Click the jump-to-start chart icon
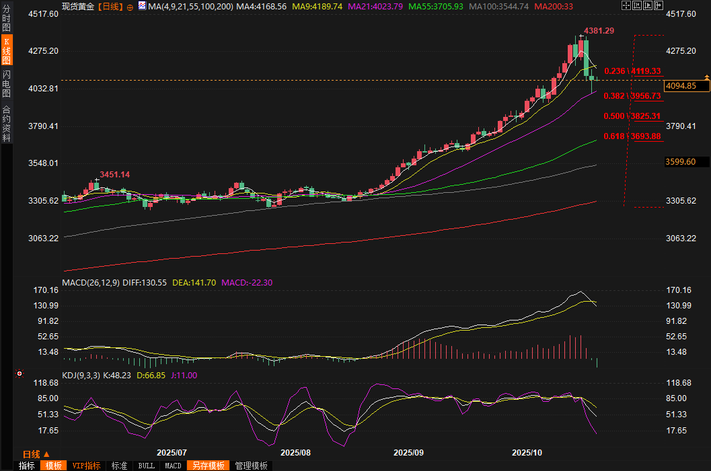The image size is (711, 471). tap(636, 5)
